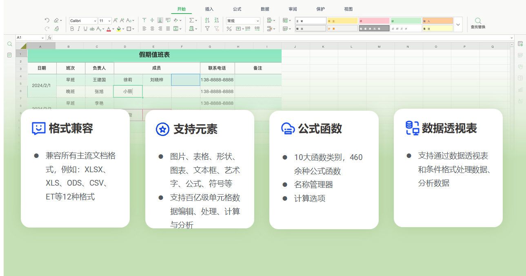Screen dimensions: 526x276
Task: Apply the pink 坏 cell style
Action: [374, 21]
